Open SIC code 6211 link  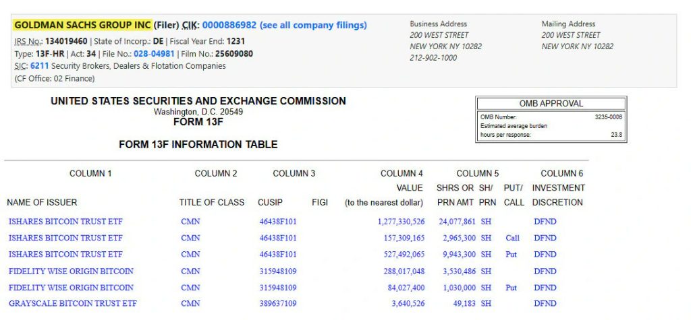pos(40,66)
